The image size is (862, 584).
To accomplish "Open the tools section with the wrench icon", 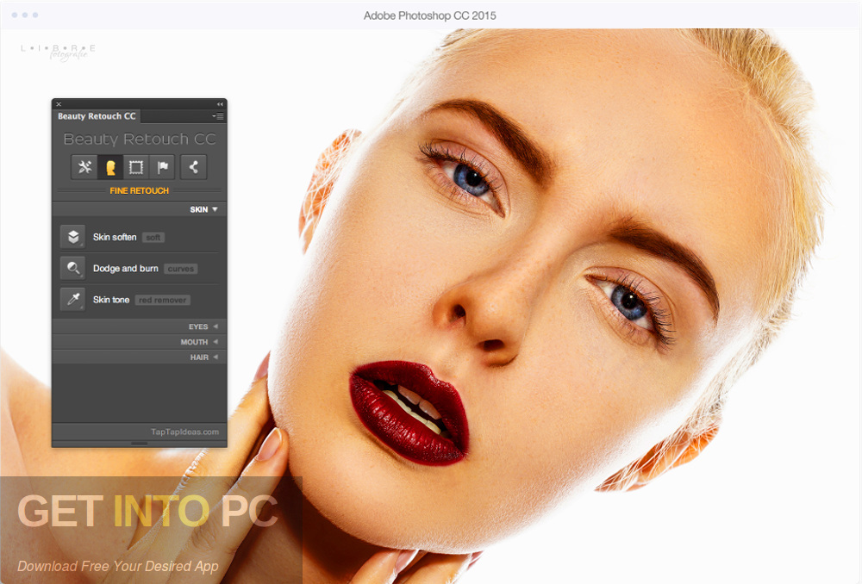I will pyautogui.click(x=84, y=167).
